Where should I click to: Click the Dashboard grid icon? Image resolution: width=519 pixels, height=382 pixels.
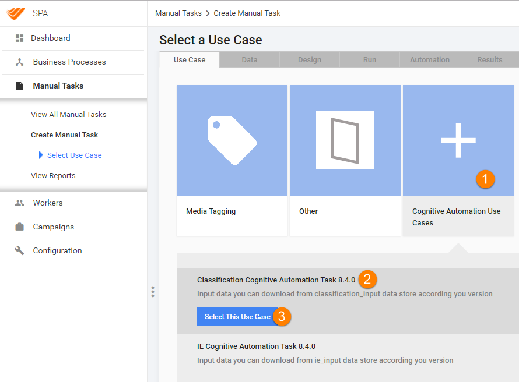[x=19, y=38]
